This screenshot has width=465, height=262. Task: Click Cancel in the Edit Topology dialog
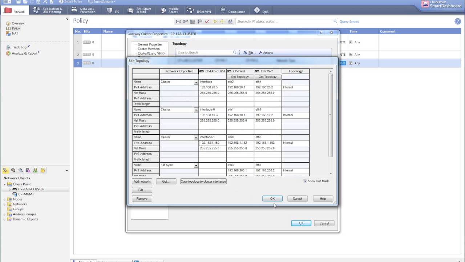point(298,199)
